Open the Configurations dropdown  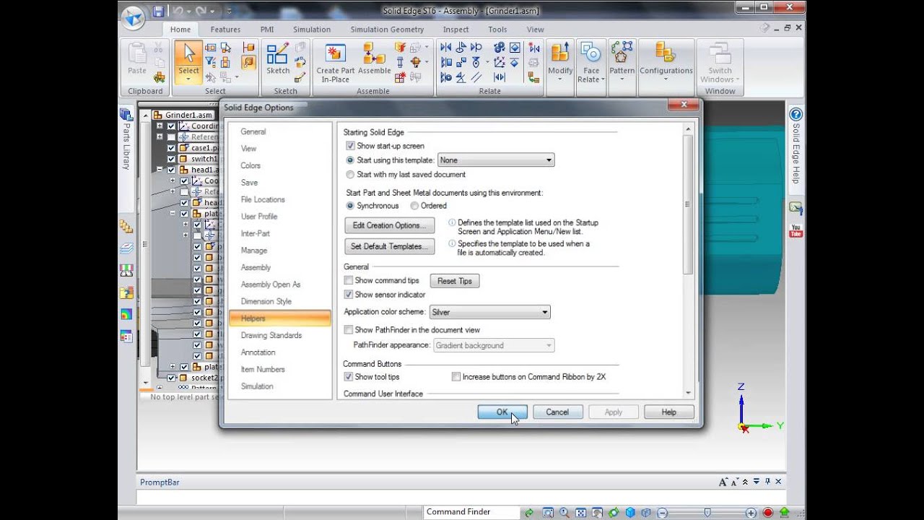pyautogui.click(x=666, y=63)
